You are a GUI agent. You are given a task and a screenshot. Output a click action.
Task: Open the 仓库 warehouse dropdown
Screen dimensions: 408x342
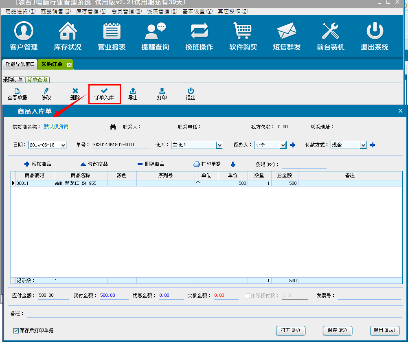(x=219, y=145)
